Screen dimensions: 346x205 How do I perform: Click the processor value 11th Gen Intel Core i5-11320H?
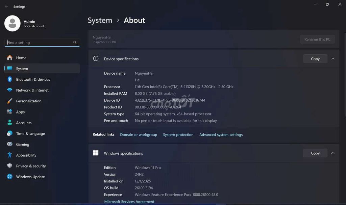coord(184,87)
